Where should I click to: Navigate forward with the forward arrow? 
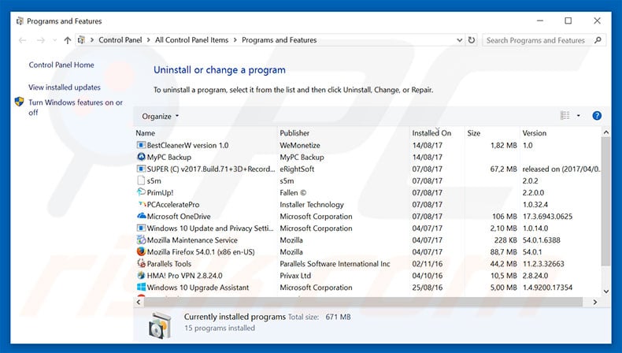40,40
